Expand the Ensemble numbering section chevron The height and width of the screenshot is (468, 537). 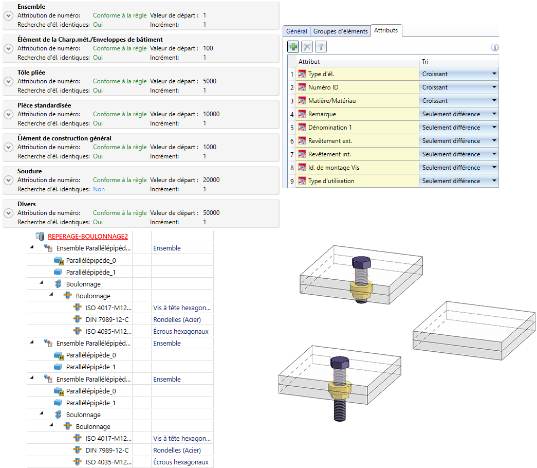[x=8, y=15]
